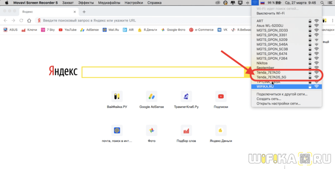This screenshot has height=169, width=335.
Task: Open the Mail.Ru bookmark
Action: [x=111, y=30]
